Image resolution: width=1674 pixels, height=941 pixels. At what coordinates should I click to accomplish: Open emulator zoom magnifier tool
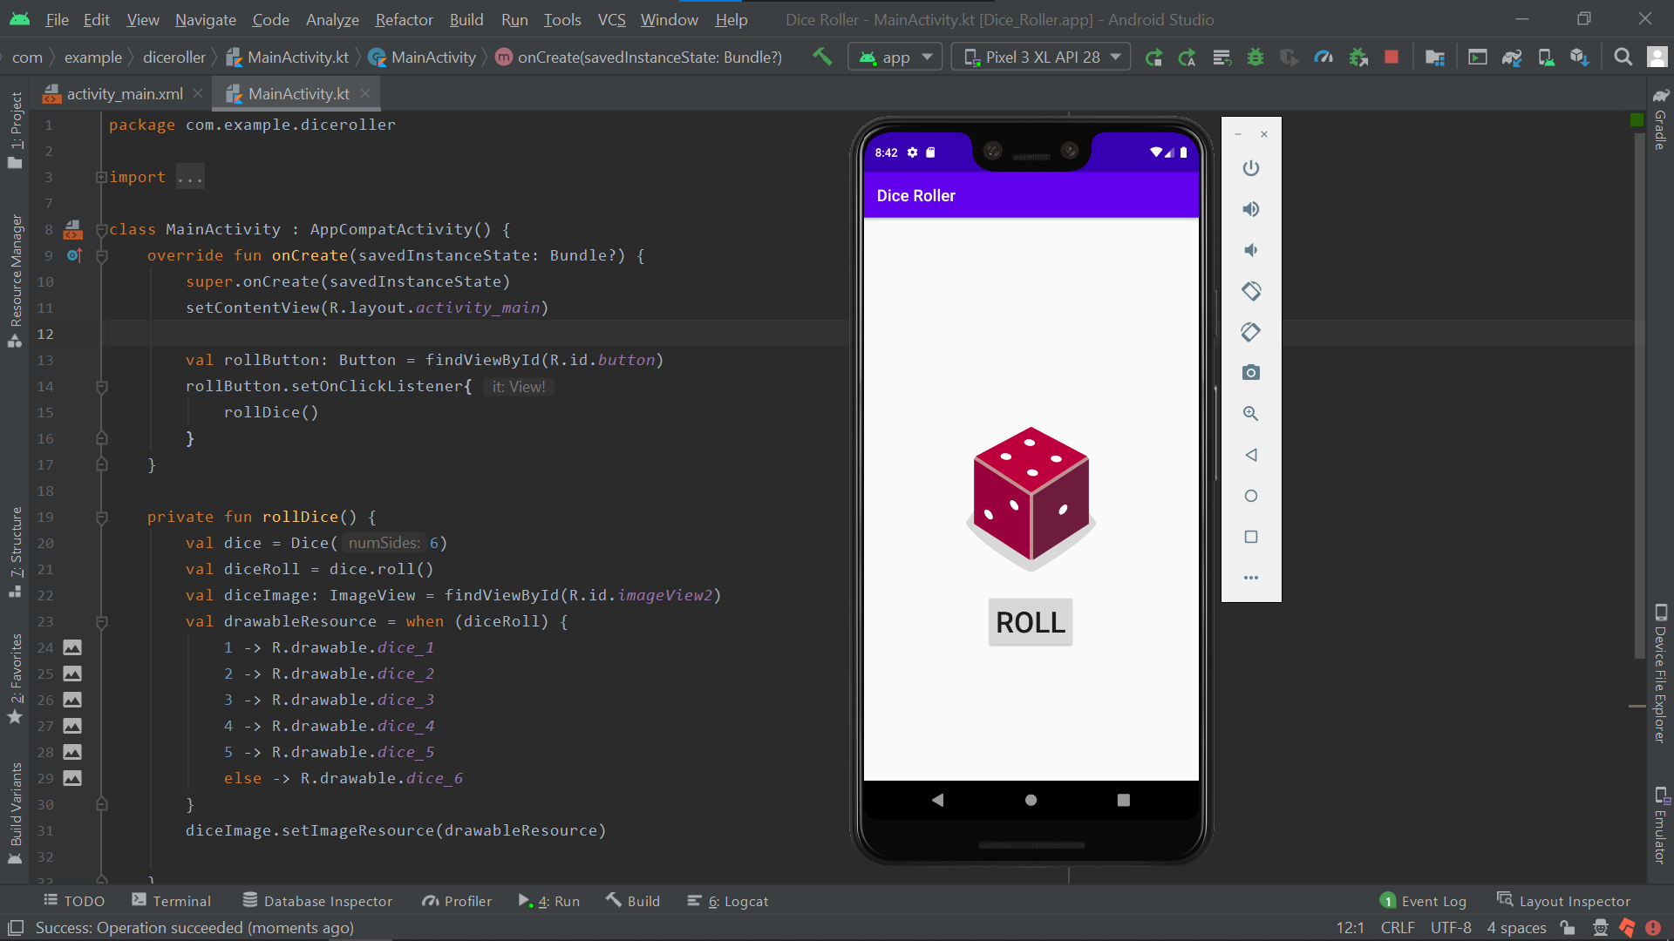click(x=1251, y=414)
